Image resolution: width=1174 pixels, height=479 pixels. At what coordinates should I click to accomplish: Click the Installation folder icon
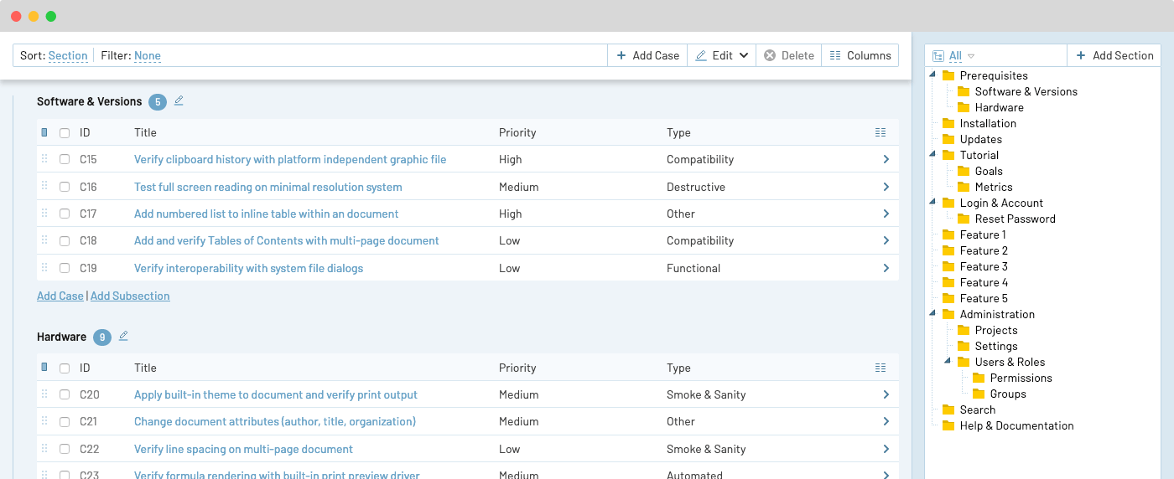pyautogui.click(x=948, y=123)
